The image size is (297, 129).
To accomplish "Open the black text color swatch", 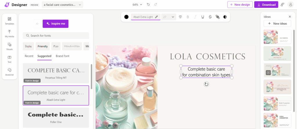I will (x=126, y=17).
